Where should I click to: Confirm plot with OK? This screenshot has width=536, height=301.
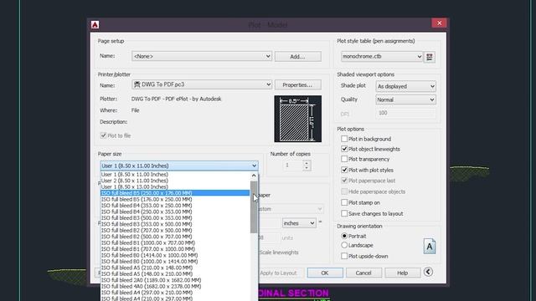tap(325, 273)
